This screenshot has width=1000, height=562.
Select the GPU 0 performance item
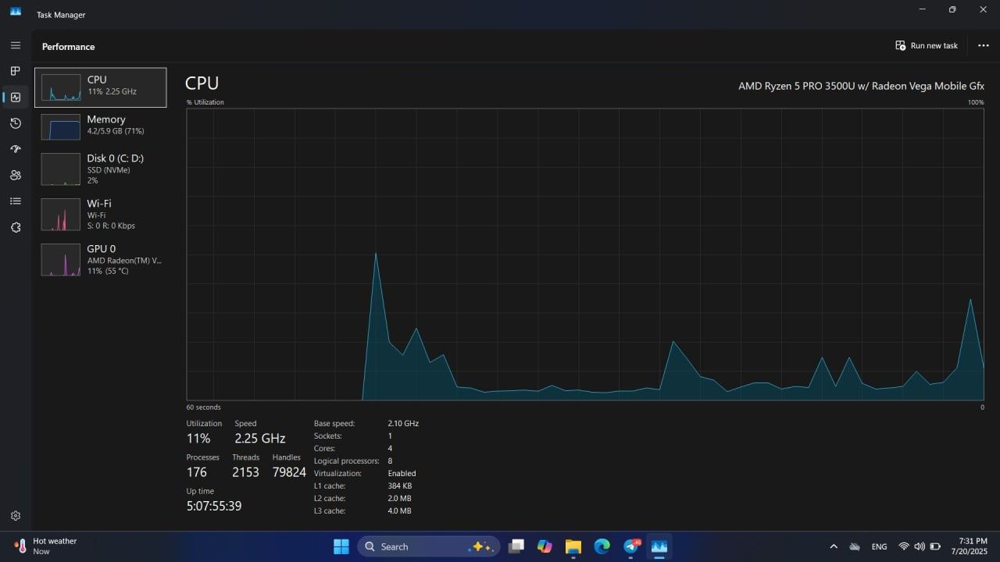[x=100, y=259]
